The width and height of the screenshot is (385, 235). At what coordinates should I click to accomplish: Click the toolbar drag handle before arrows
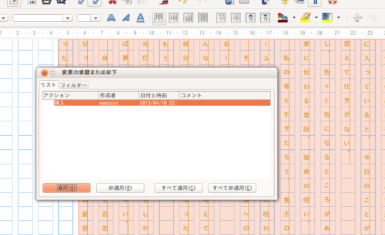[x=346, y=18]
